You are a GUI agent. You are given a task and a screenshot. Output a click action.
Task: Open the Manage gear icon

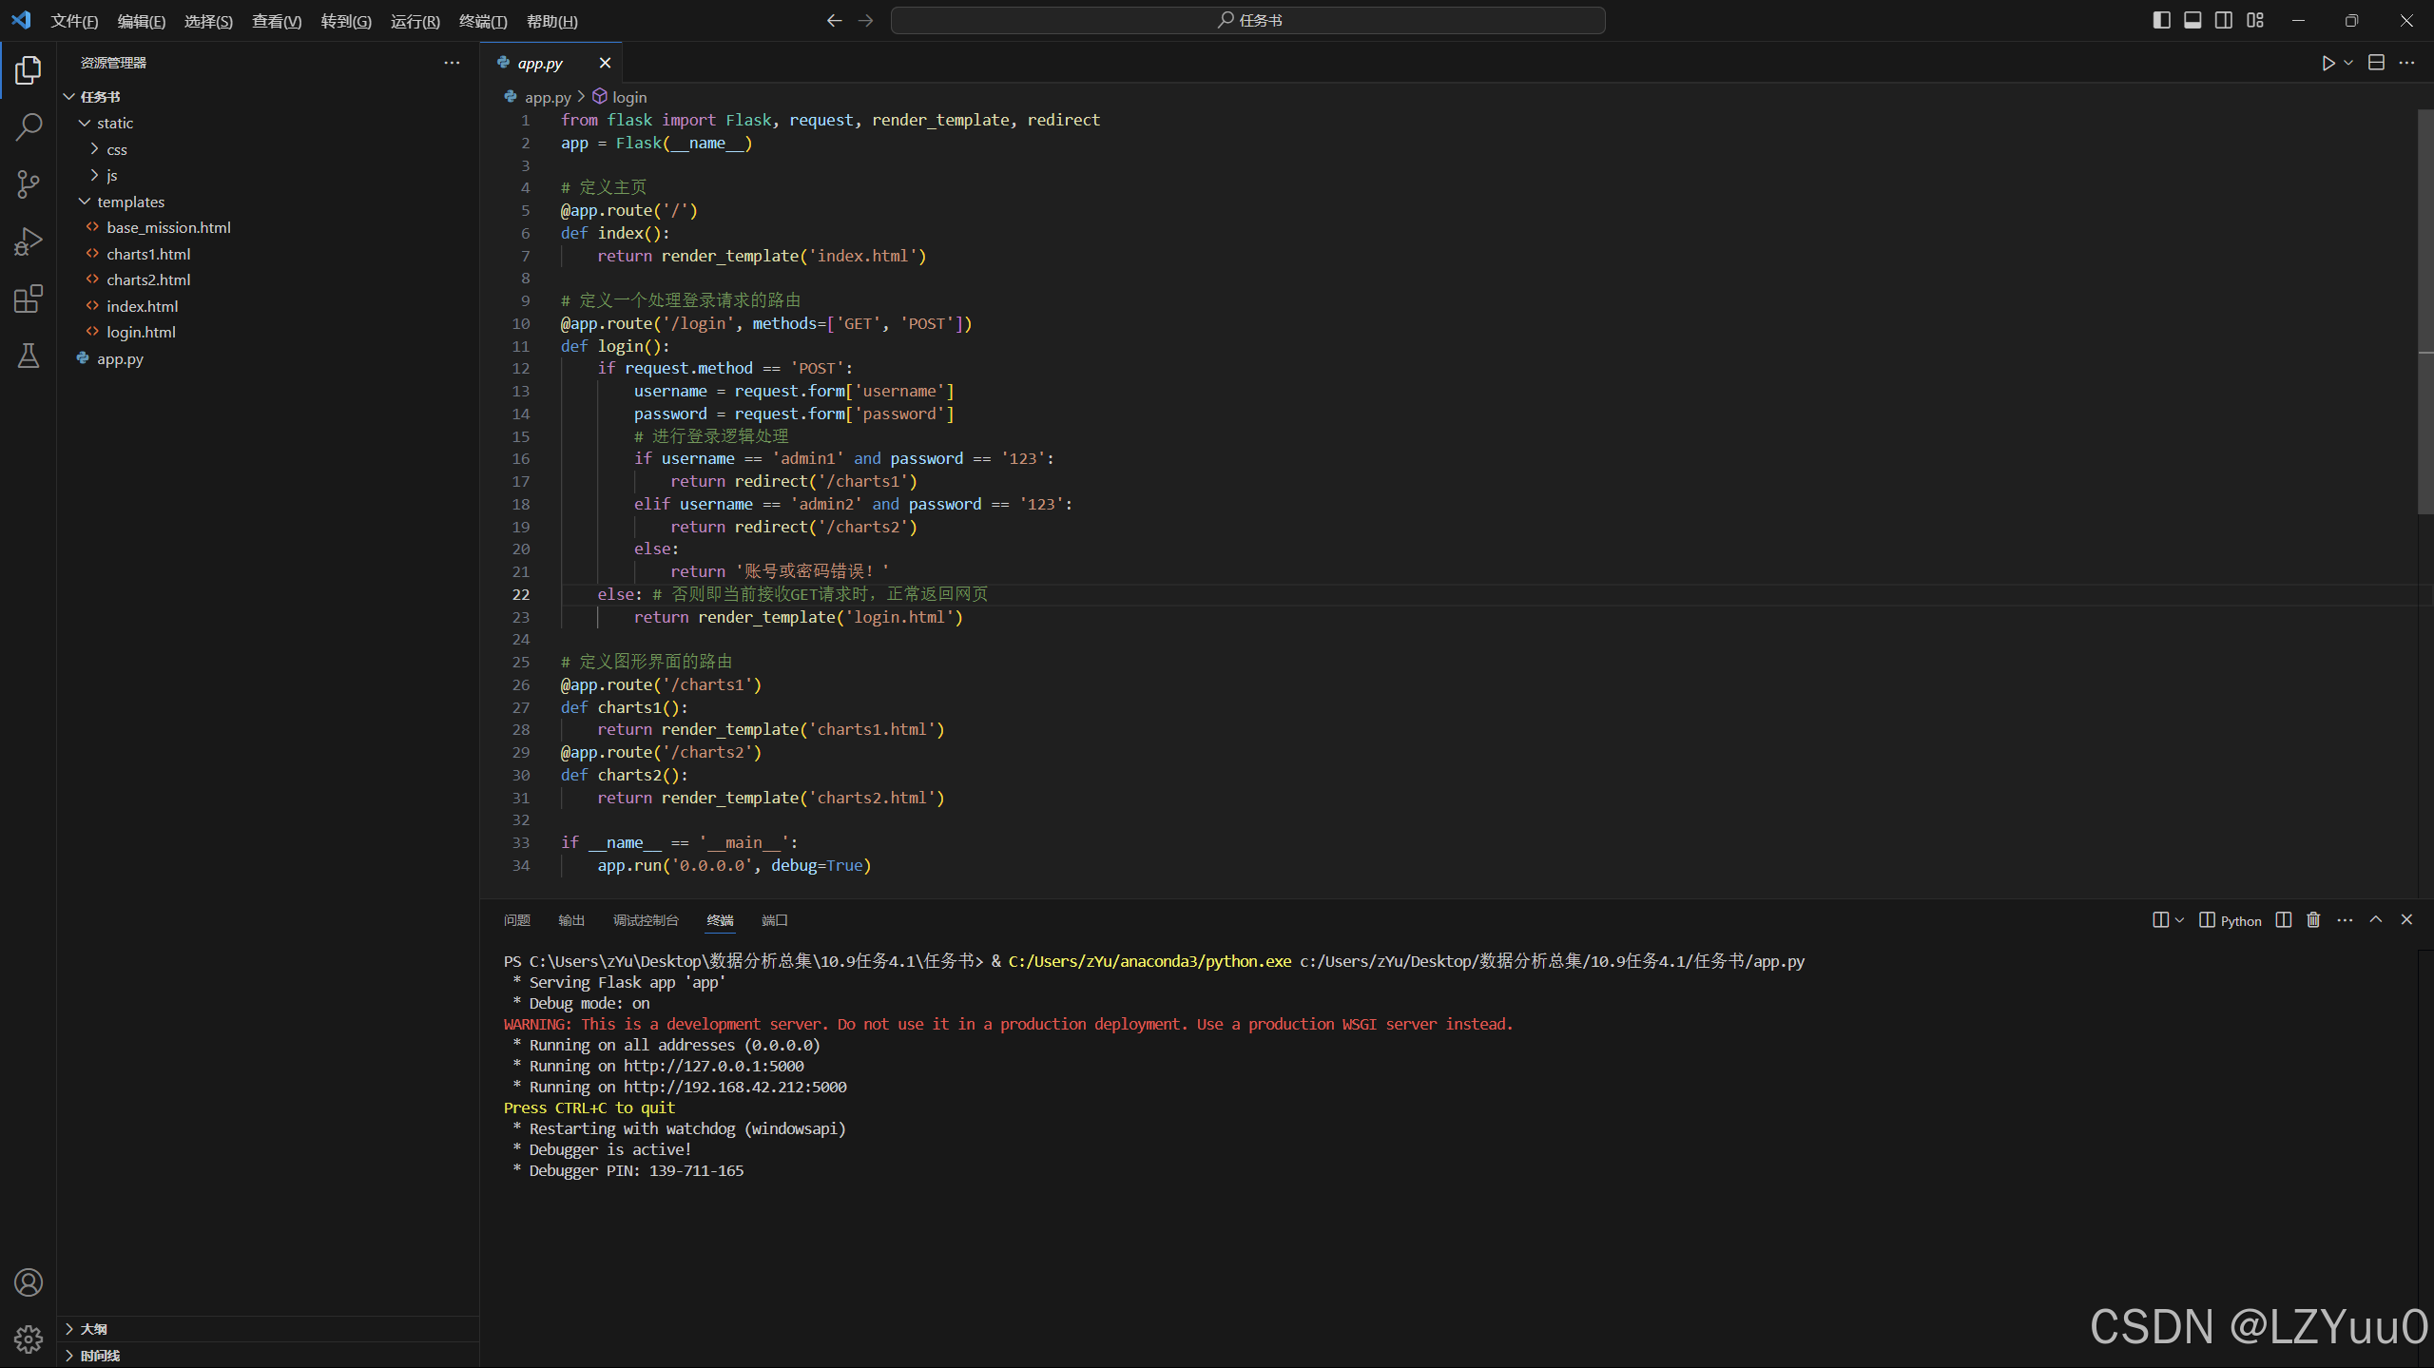(x=29, y=1339)
